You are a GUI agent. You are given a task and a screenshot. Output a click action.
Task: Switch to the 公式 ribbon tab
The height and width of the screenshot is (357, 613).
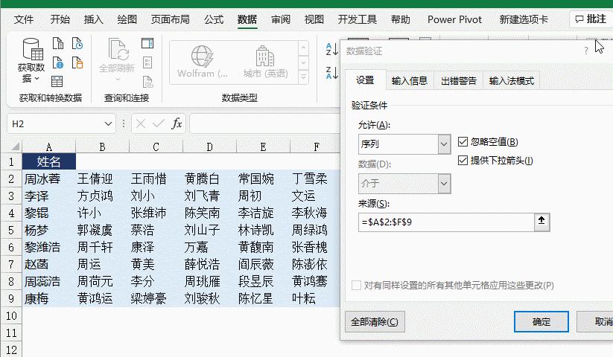[x=214, y=19]
